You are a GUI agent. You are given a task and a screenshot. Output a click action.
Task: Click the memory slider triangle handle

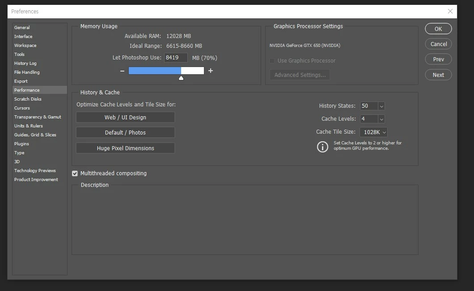coord(181,78)
